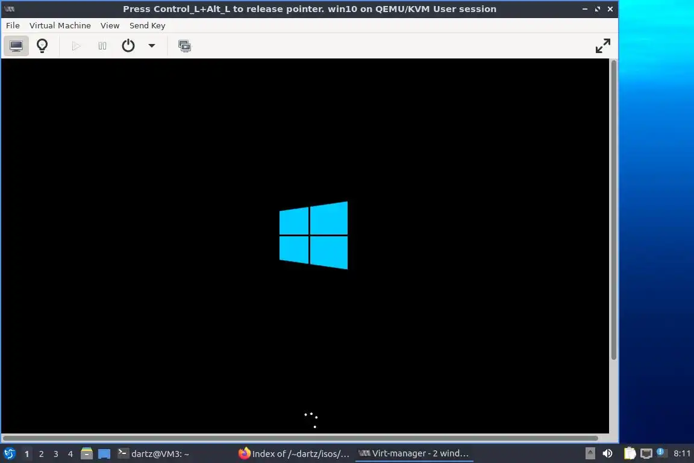Open the View menu

[110, 26]
